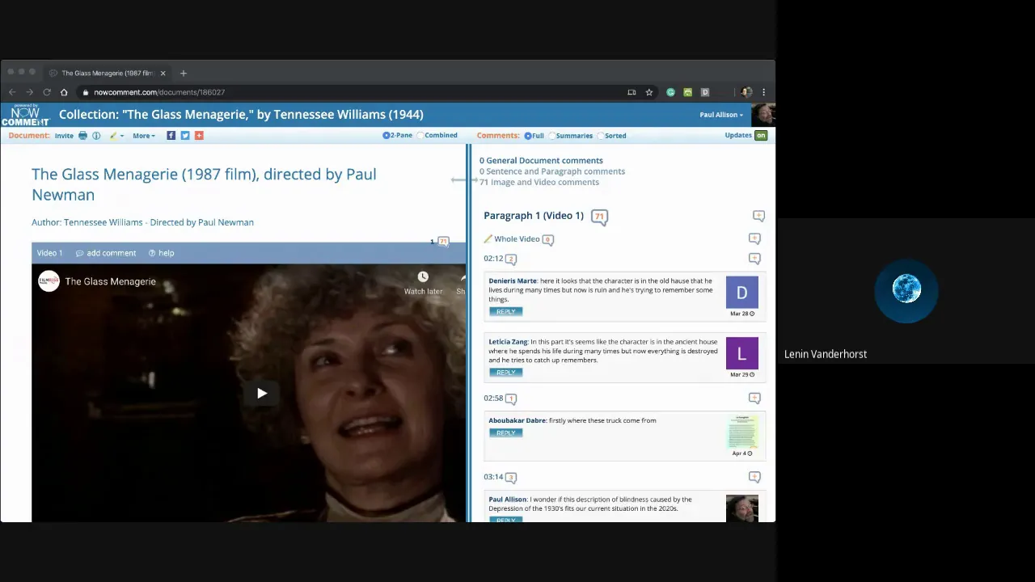Play the Glass Menagerie video

coord(262,394)
